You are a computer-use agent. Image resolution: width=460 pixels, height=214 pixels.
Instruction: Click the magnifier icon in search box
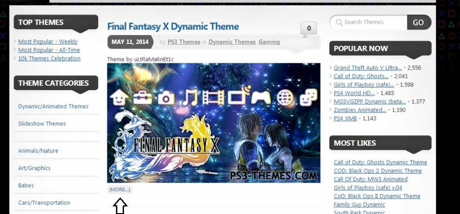(x=339, y=22)
